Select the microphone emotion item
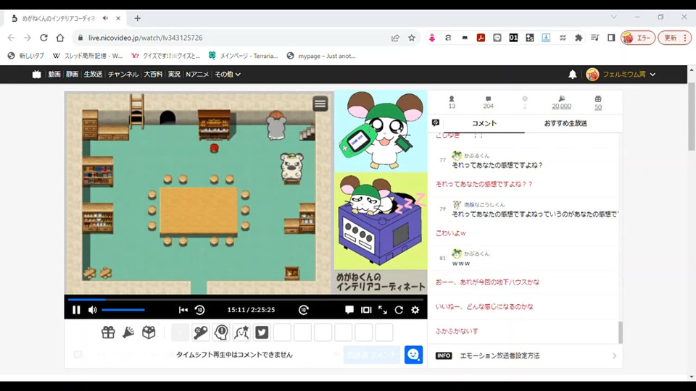Screen dimensions: 696x391 [201, 332]
